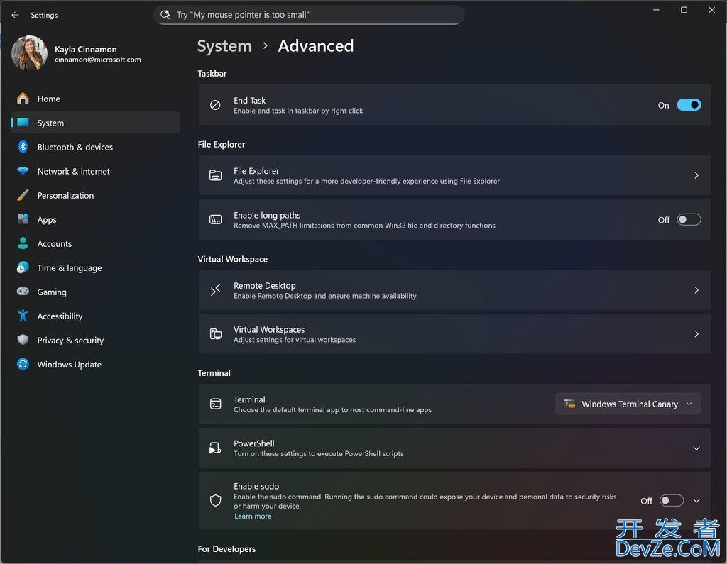Expand the PowerShell settings section
This screenshot has width=727, height=564.
(x=454, y=448)
